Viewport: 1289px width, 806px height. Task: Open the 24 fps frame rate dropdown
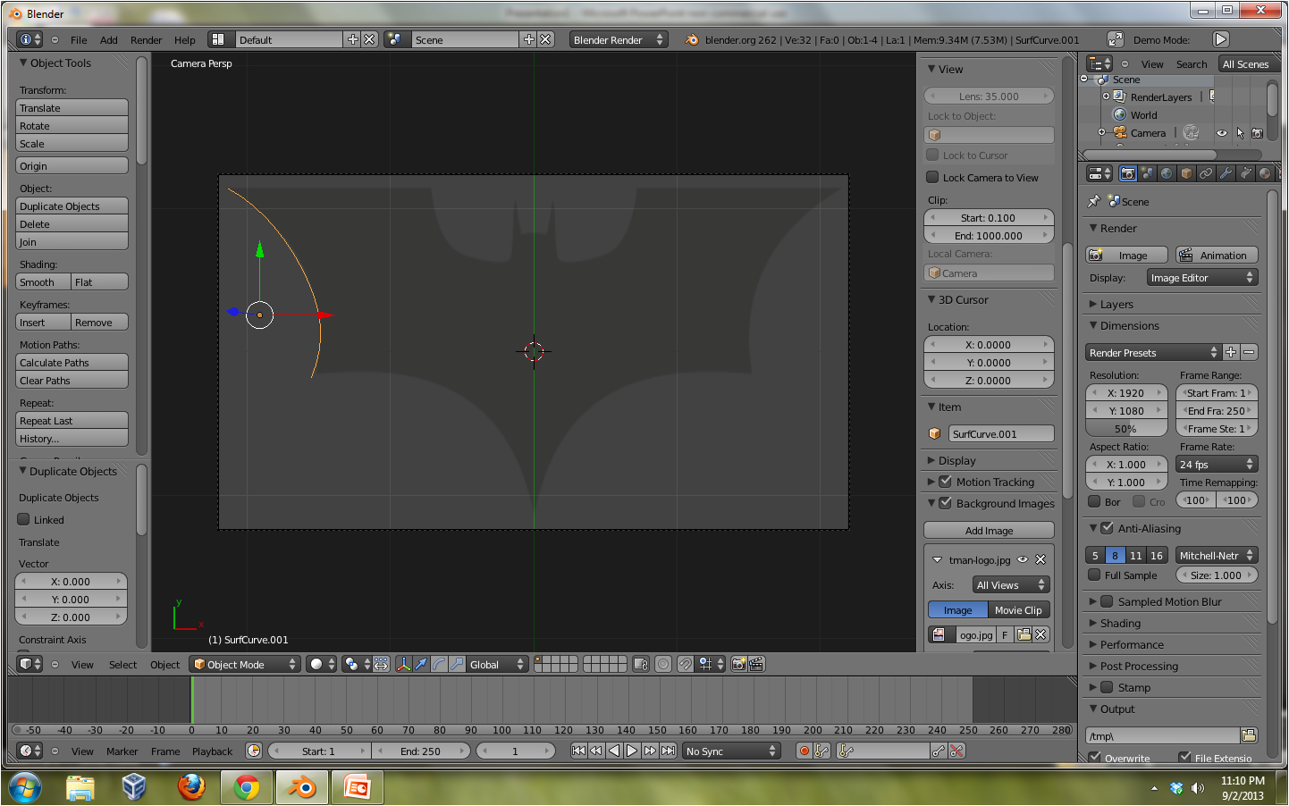click(1217, 464)
